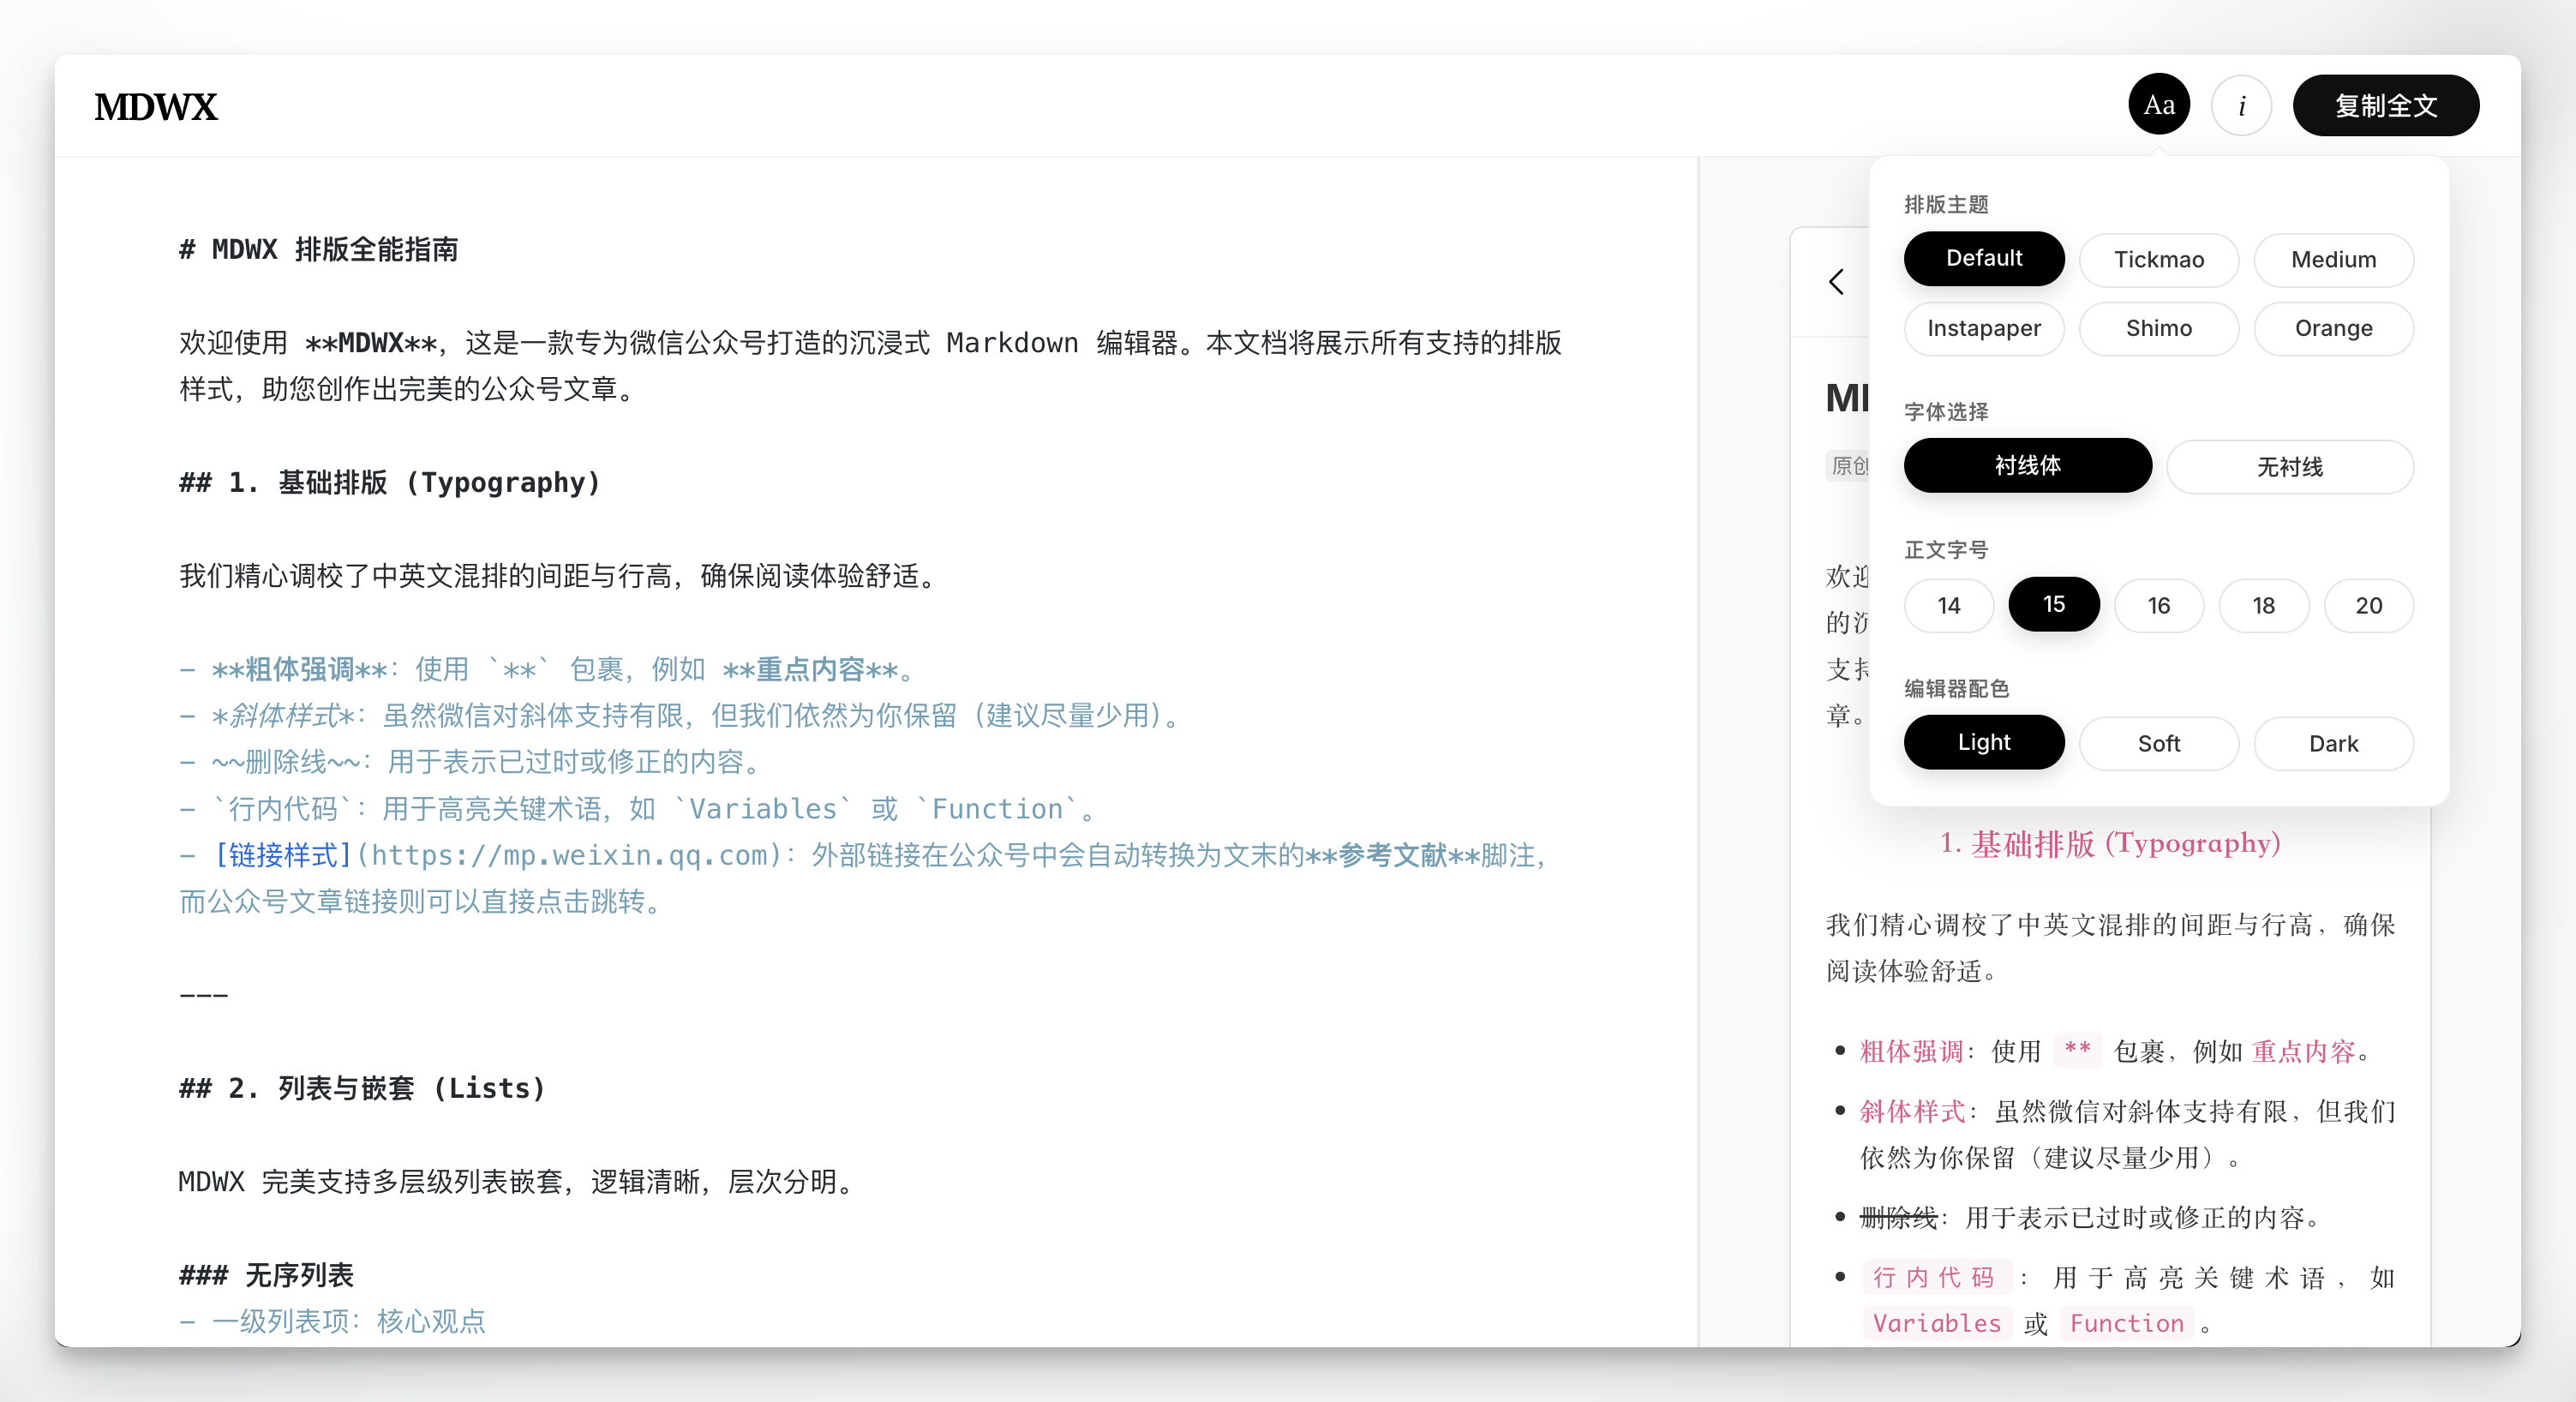Click the 'Variables' code chip in preview
This screenshot has height=1402, width=2576.
pyautogui.click(x=1937, y=1323)
